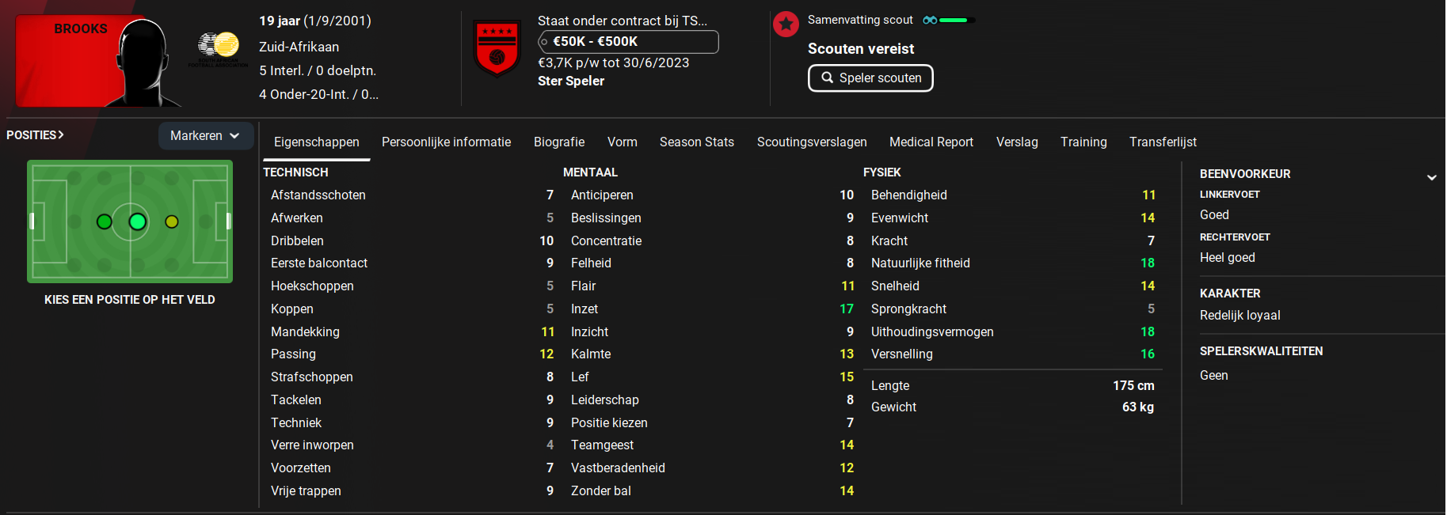
Task: Click the Speler scouten button
Action: (x=870, y=78)
